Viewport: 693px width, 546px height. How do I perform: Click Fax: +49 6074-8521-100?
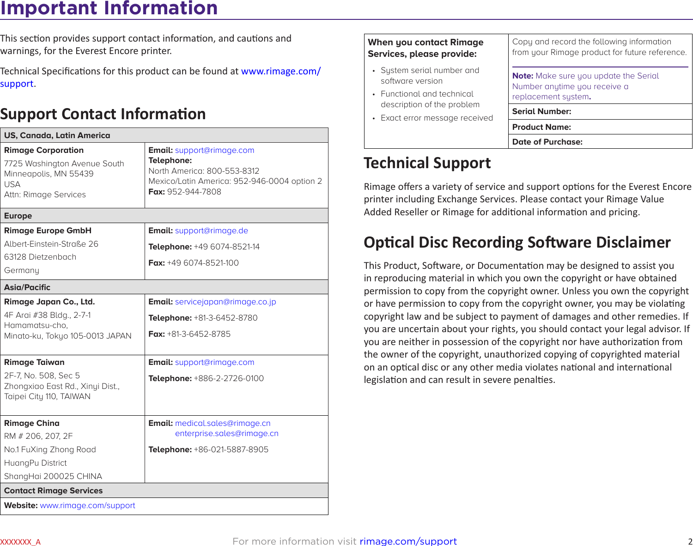[x=194, y=263]
